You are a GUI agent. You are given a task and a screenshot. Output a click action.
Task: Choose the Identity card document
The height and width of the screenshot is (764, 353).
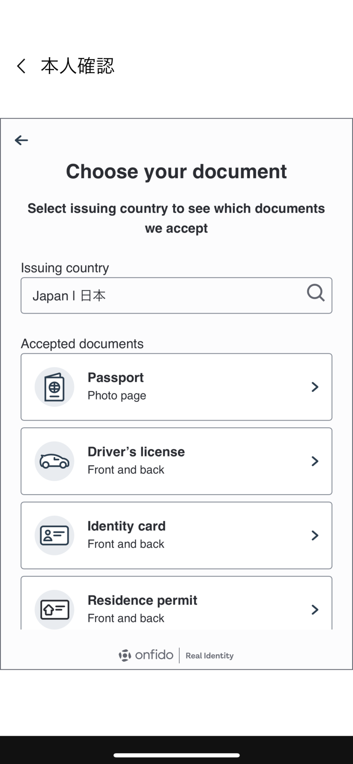[176, 535]
